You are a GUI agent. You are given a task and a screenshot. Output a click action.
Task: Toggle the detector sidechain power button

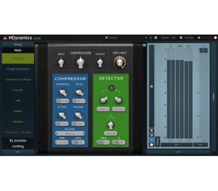111,88
